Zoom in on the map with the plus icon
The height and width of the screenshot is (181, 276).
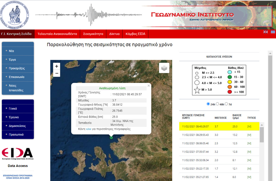click(56, 67)
